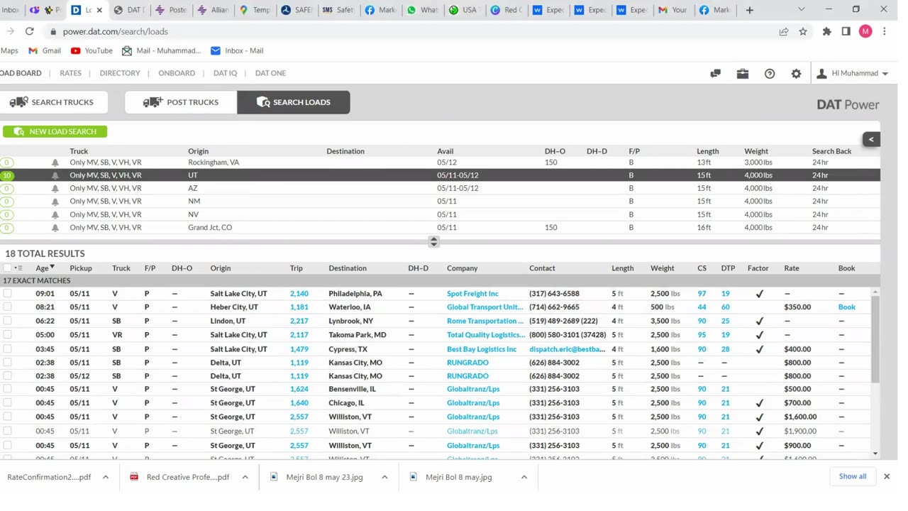
Task: Open Best Bay Logistics Inc company link
Action: pos(482,349)
